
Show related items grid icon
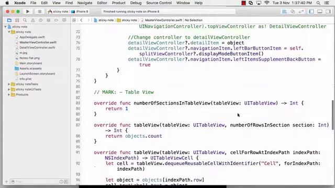point(74,20)
